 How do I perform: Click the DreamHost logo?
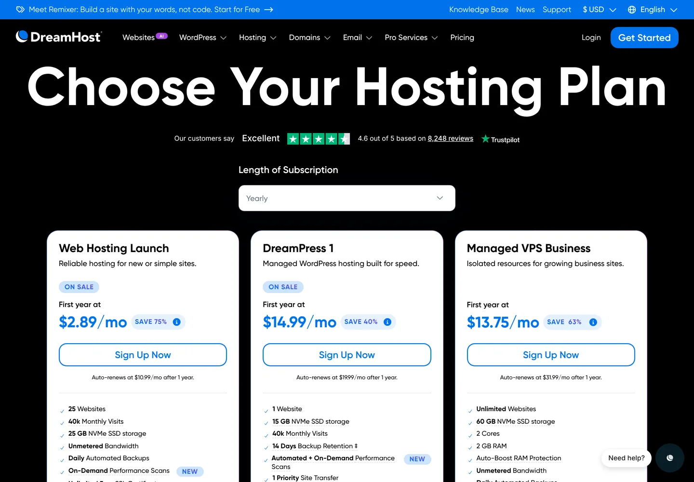[x=58, y=37]
